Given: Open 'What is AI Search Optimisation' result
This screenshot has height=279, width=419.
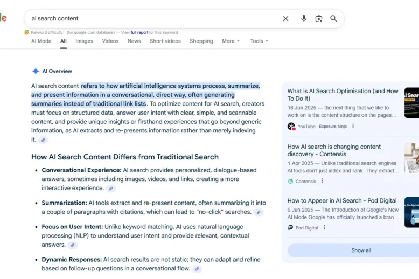Looking at the screenshot, I should (x=343, y=95).
